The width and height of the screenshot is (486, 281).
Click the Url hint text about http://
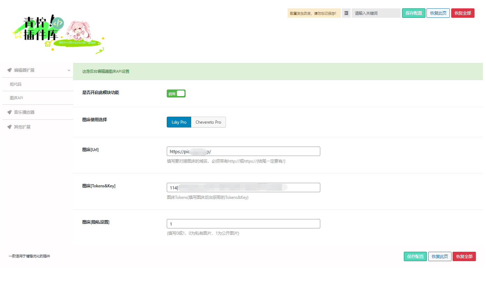pyautogui.click(x=226, y=161)
